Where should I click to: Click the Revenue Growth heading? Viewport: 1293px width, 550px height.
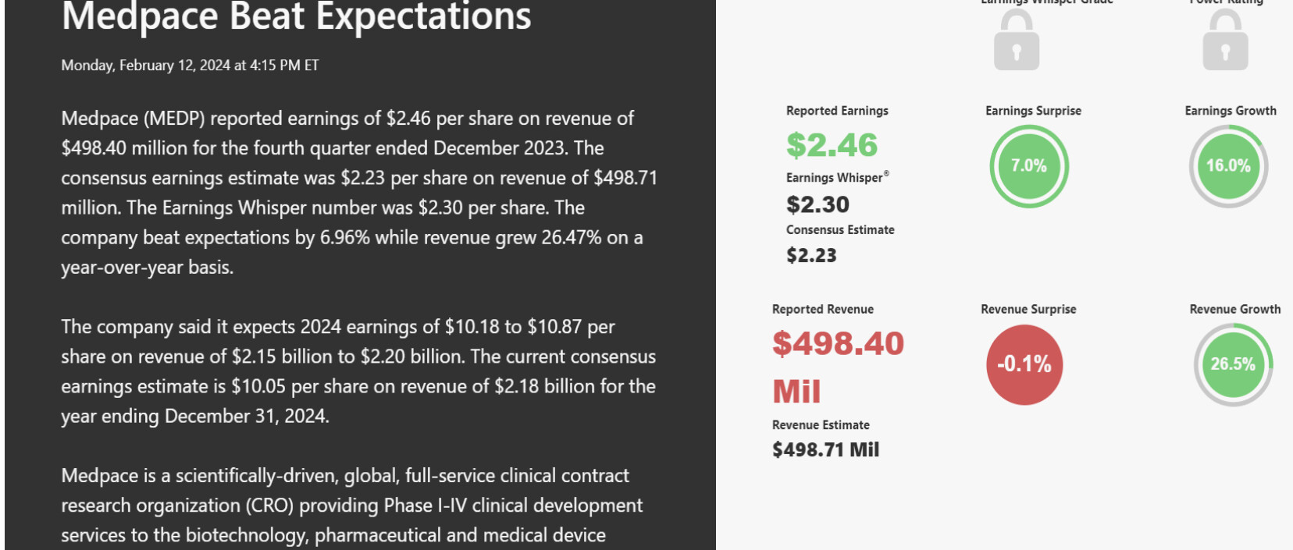coord(1234,309)
